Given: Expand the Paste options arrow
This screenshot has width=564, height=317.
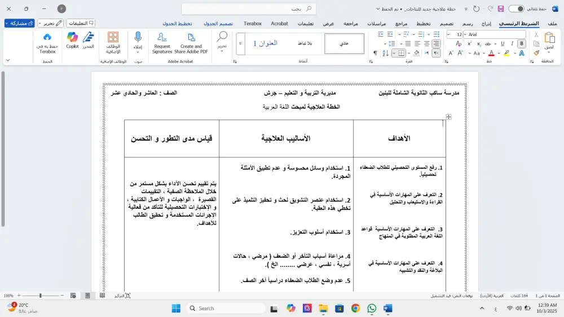Looking at the screenshot, I should pyautogui.click(x=549, y=52).
